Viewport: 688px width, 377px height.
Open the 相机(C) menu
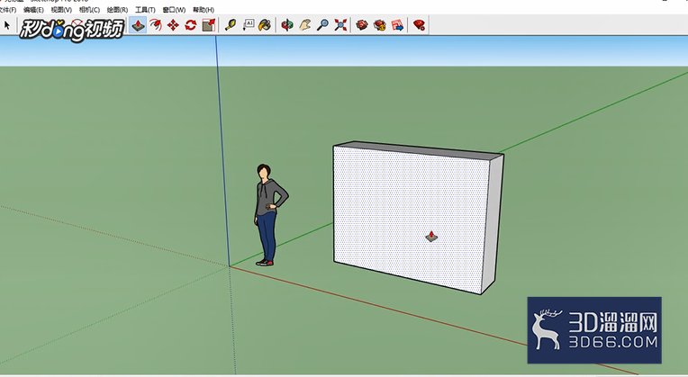(89, 10)
